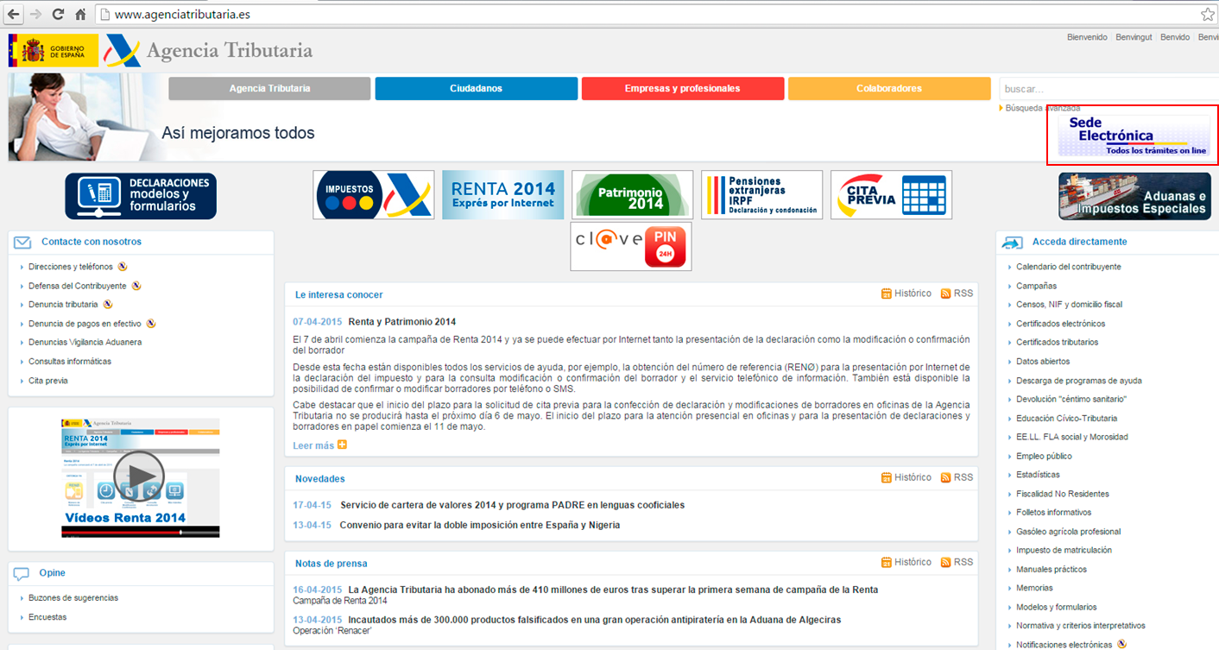Screen dimensions: 1219x650
Task: Open Impuesto de matriculación link
Action: (x=1064, y=550)
